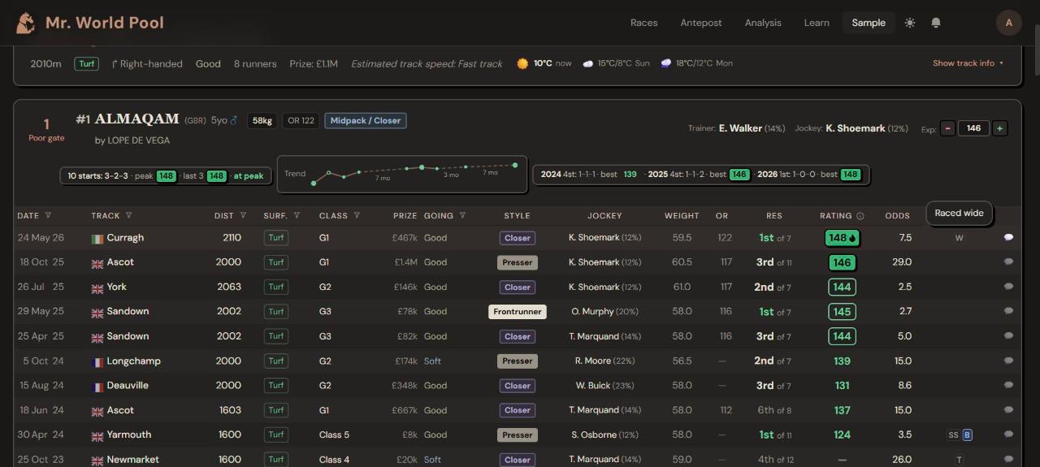Open the DIST column filter
The width and height of the screenshot is (1040, 467).
pyautogui.click(x=243, y=216)
